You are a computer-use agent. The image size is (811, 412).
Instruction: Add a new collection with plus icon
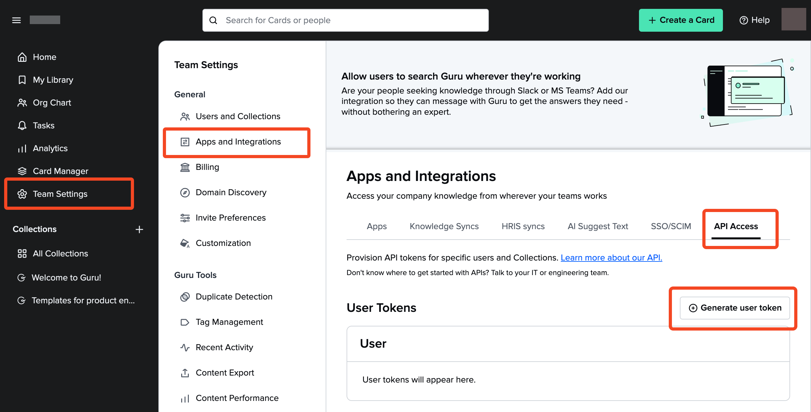(x=139, y=229)
